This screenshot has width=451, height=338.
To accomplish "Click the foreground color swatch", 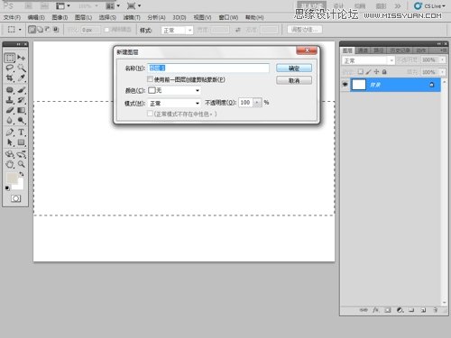I will 12,178.
